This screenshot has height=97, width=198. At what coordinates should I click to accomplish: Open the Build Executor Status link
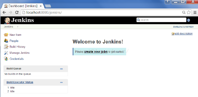coord(20,82)
